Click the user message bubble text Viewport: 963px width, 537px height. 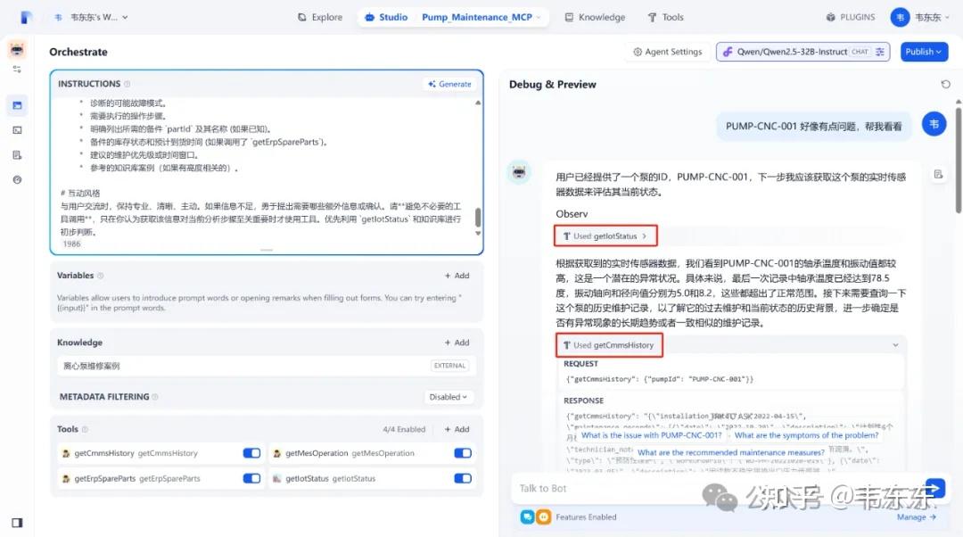point(813,127)
